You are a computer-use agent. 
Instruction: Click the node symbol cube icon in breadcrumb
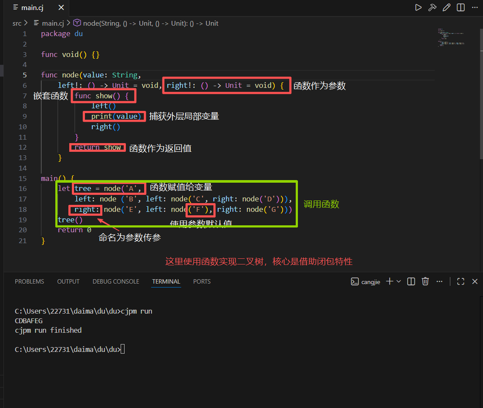coord(77,23)
